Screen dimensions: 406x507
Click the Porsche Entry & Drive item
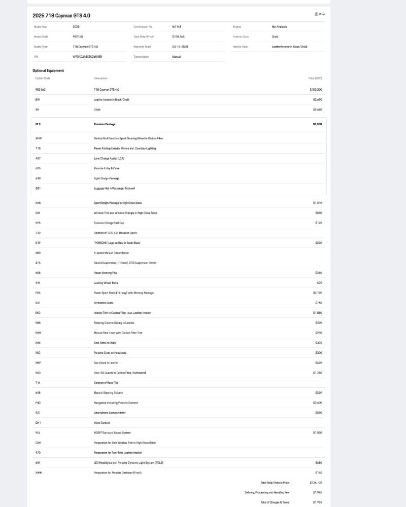tap(107, 168)
